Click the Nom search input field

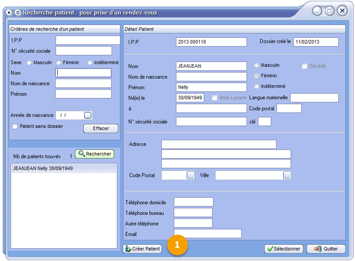point(83,73)
